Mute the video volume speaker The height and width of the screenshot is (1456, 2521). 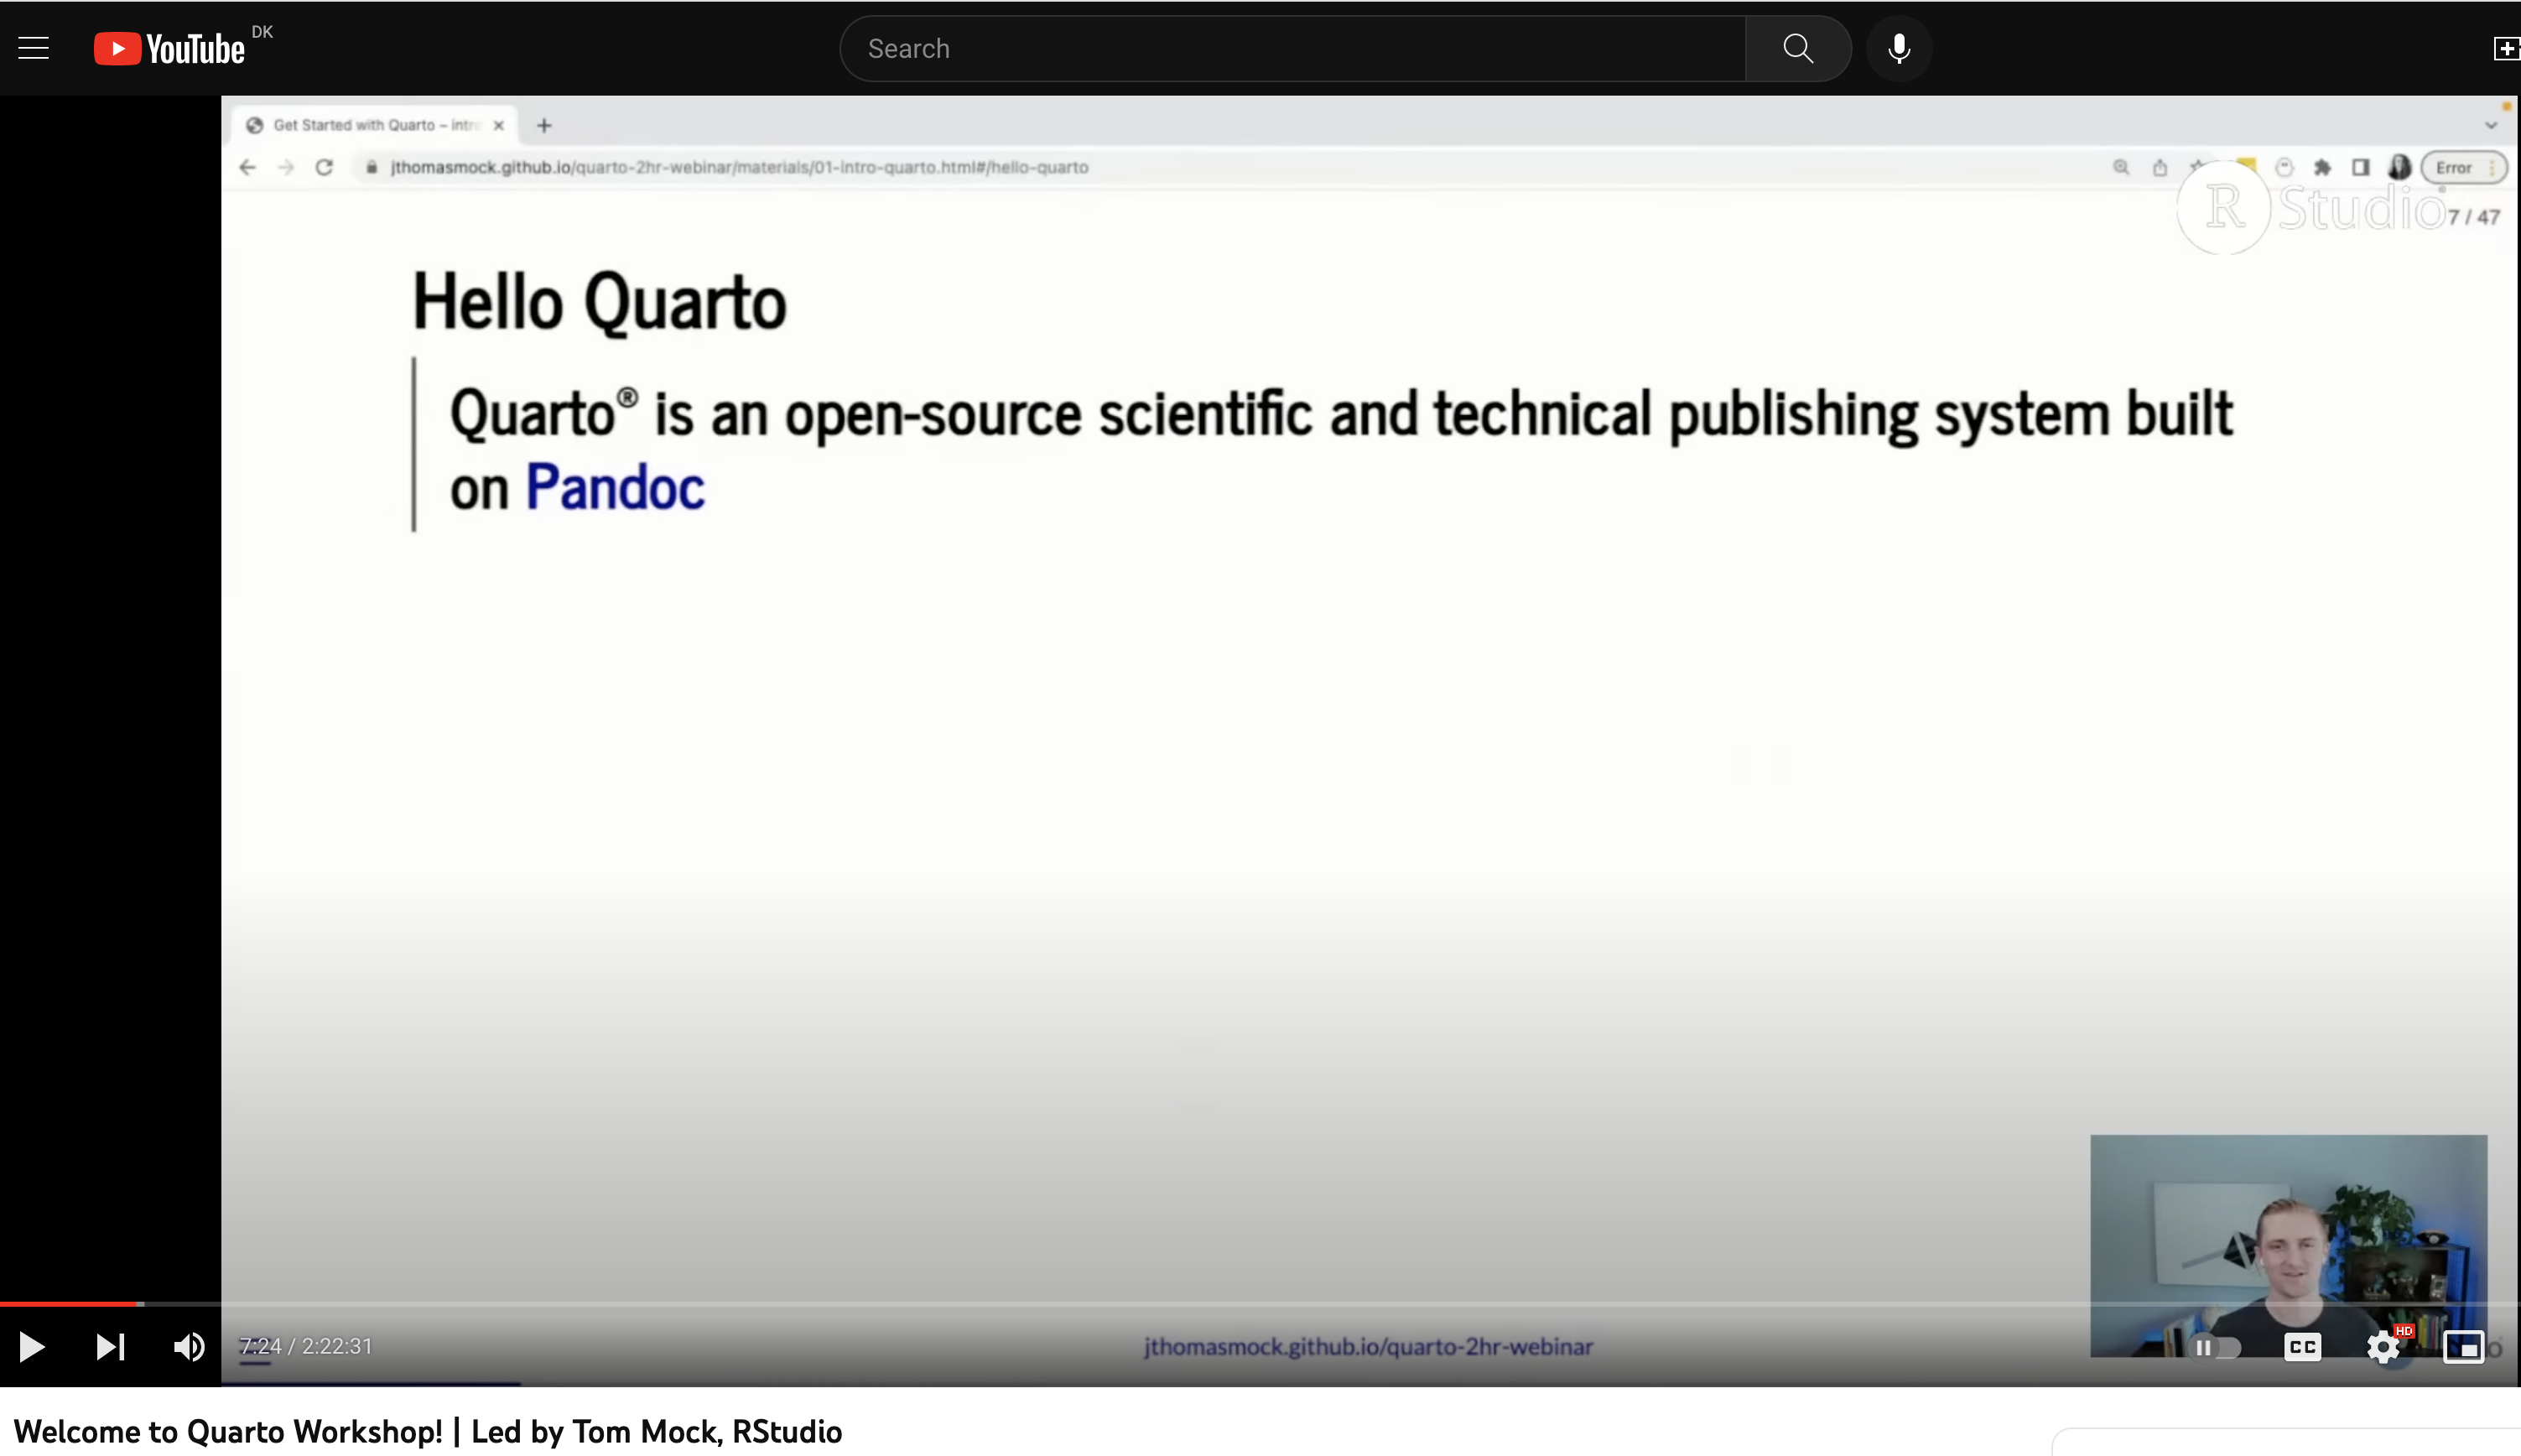[x=189, y=1347]
